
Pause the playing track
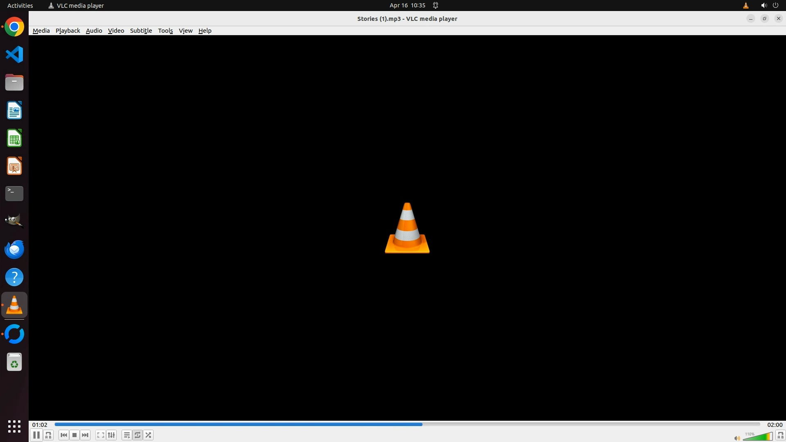36,435
